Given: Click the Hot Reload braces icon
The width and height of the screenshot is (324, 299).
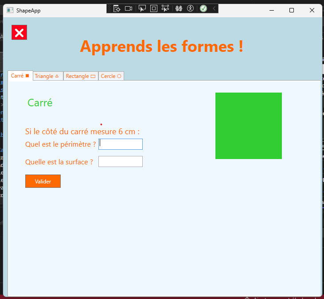Looking at the screenshot, I should 179,8.
